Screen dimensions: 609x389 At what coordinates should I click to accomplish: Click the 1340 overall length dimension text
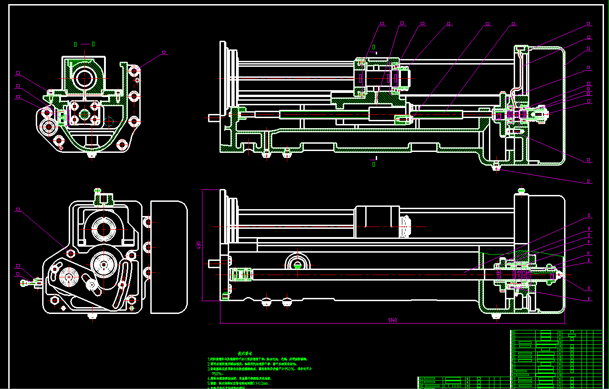click(x=392, y=320)
